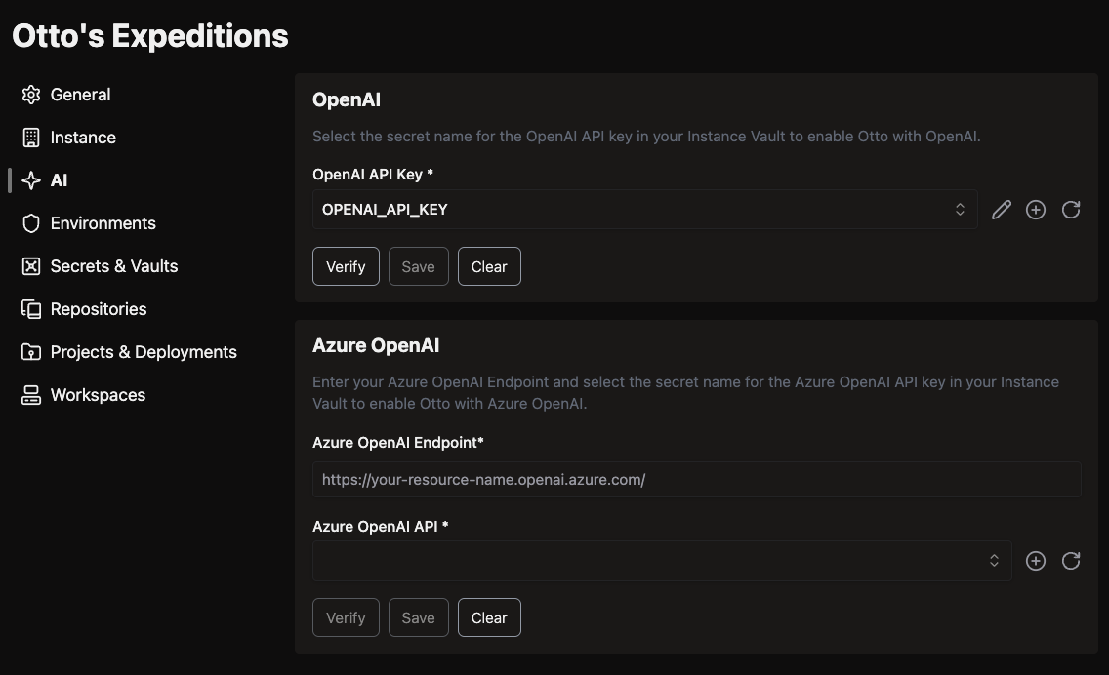Viewport: 1109px width, 675px height.
Task: Go to Repositories settings
Action: [x=99, y=309]
